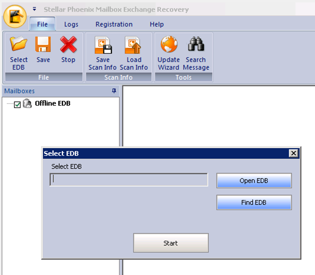Click the Offline EDB mailbox icon

point(27,103)
